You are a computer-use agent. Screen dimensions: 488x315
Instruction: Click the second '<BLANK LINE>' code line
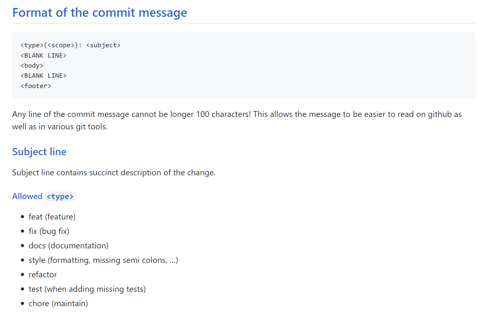pos(44,76)
